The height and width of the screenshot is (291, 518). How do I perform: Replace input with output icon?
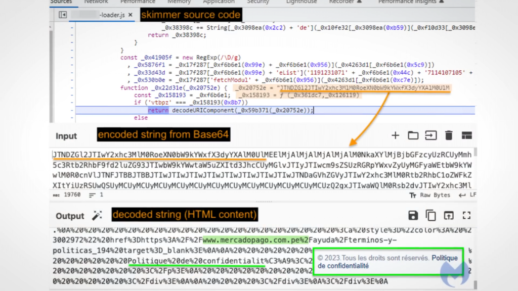click(449, 216)
